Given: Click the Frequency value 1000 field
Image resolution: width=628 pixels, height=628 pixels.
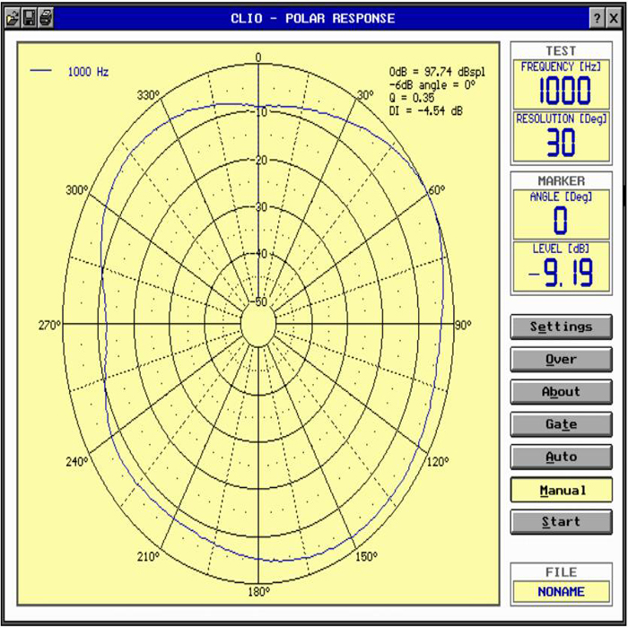Looking at the screenshot, I should pos(561,91).
